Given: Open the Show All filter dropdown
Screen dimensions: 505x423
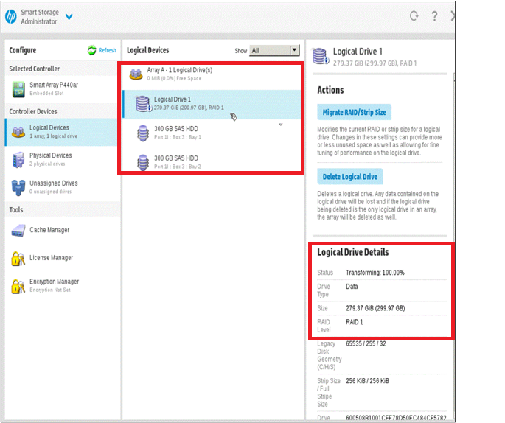Looking at the screenshot, I should coord(274,50).
